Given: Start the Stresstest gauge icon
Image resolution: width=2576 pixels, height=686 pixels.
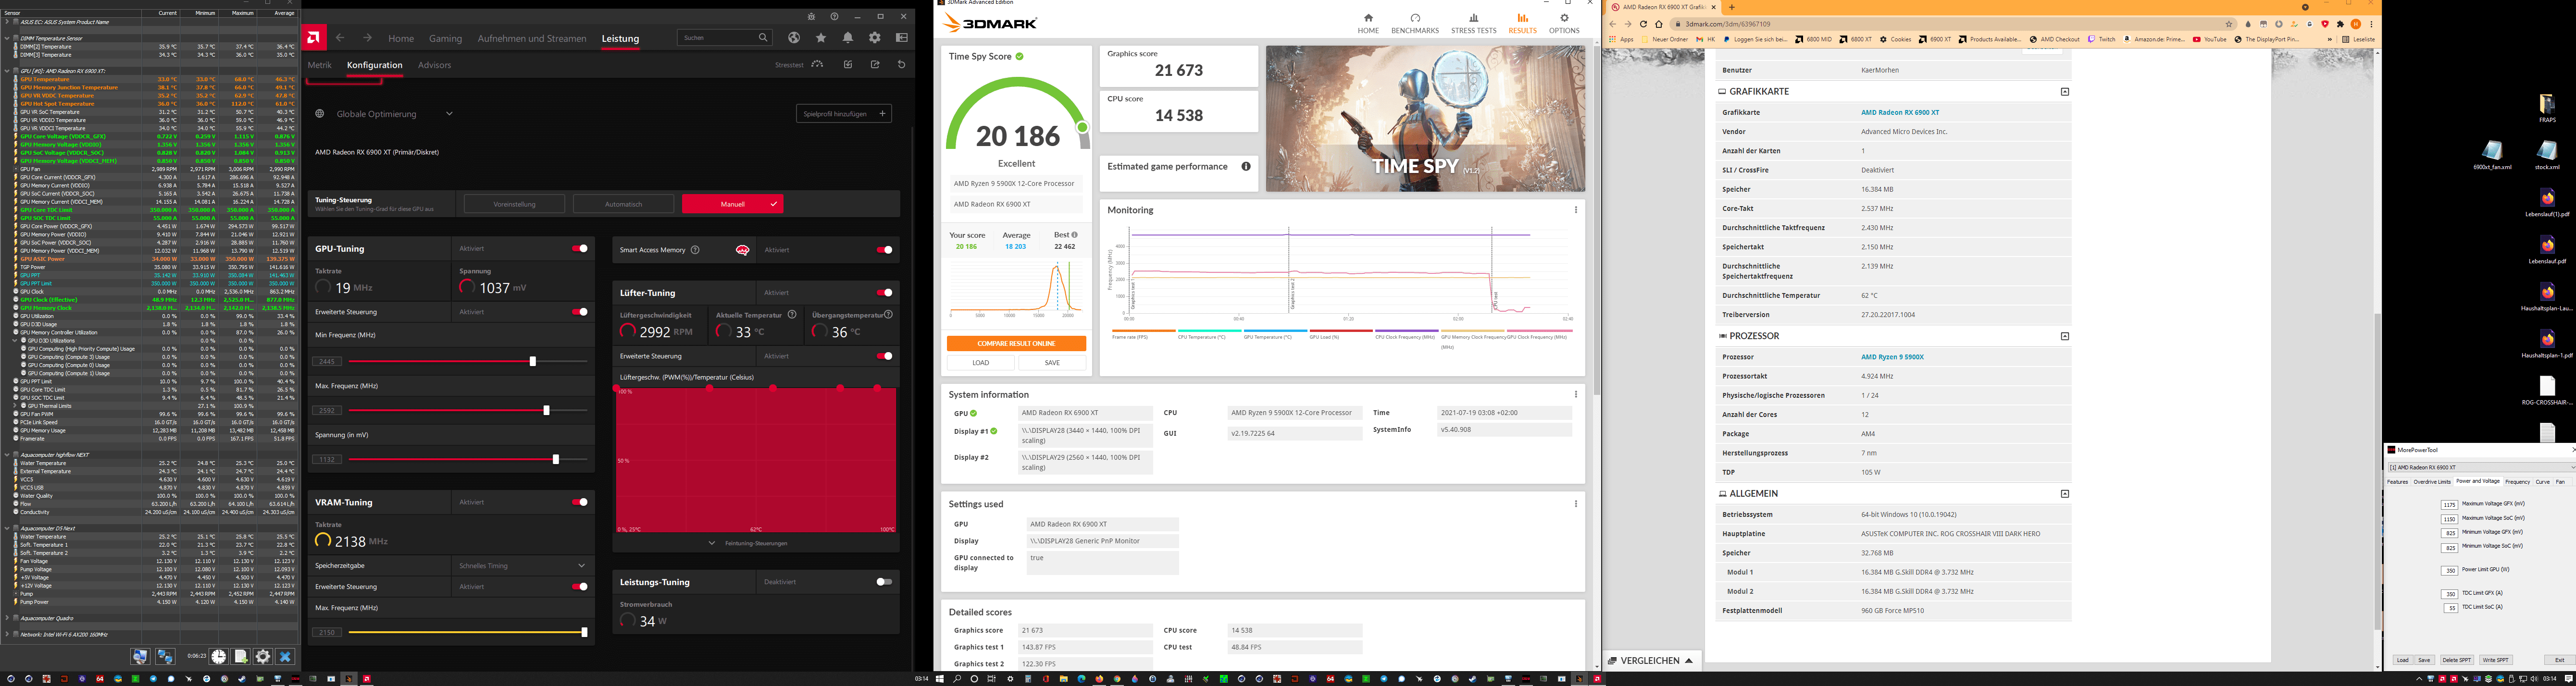Looking at the screenshot, I should pos(817,65).
